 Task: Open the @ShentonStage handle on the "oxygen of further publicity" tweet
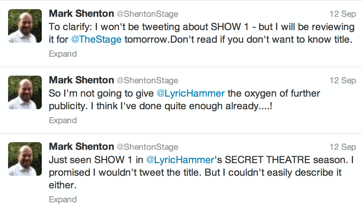147,81
